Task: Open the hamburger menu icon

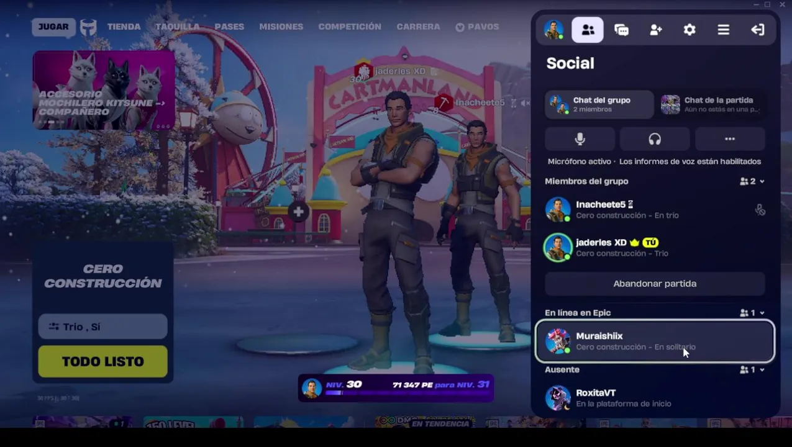Action: pyautogui.click(x=724, y=30)
